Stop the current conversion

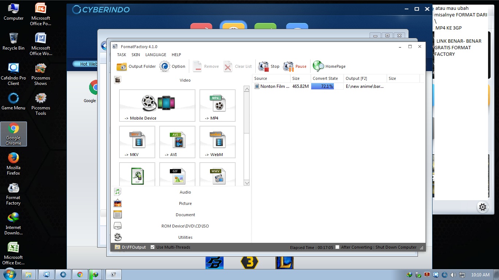[268, 66]
